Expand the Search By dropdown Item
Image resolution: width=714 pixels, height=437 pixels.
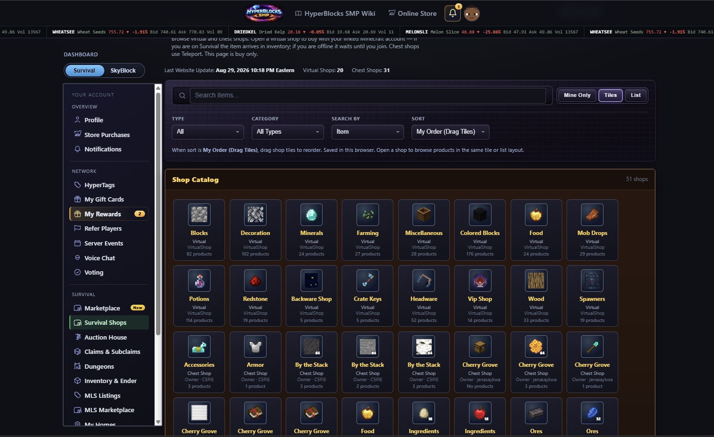[x=368, y=132]
